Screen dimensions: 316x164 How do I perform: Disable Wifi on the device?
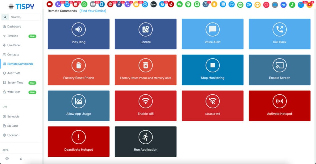[x=212, y=106]
